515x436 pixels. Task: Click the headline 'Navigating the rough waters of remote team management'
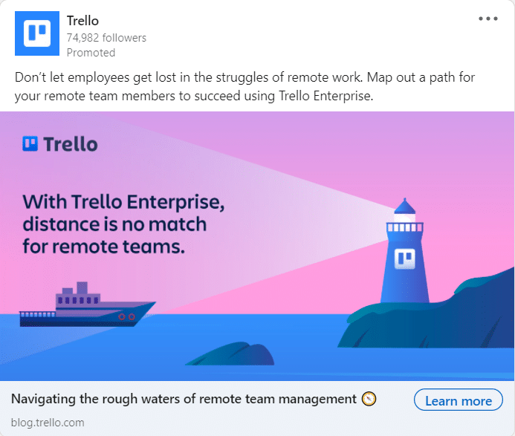click(x=184, y=399)
